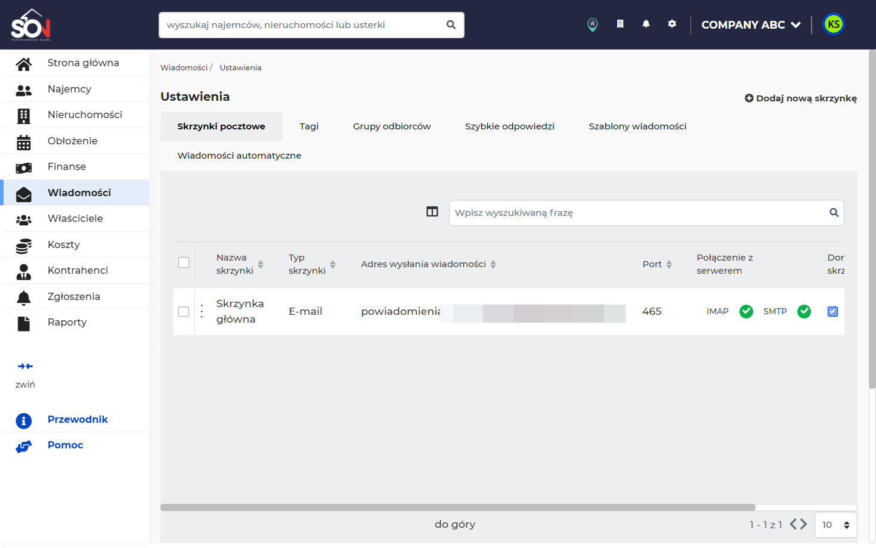Click the Koszty coins icon
The height and width of the screenshot is (548, 876).
click(24, 246)
